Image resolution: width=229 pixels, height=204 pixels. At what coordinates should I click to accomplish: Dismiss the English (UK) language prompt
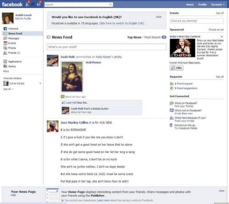click(x=158, y=17)
